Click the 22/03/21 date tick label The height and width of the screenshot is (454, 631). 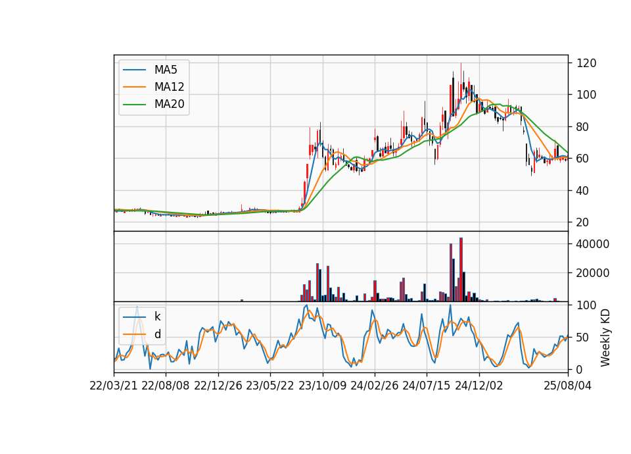114,386
